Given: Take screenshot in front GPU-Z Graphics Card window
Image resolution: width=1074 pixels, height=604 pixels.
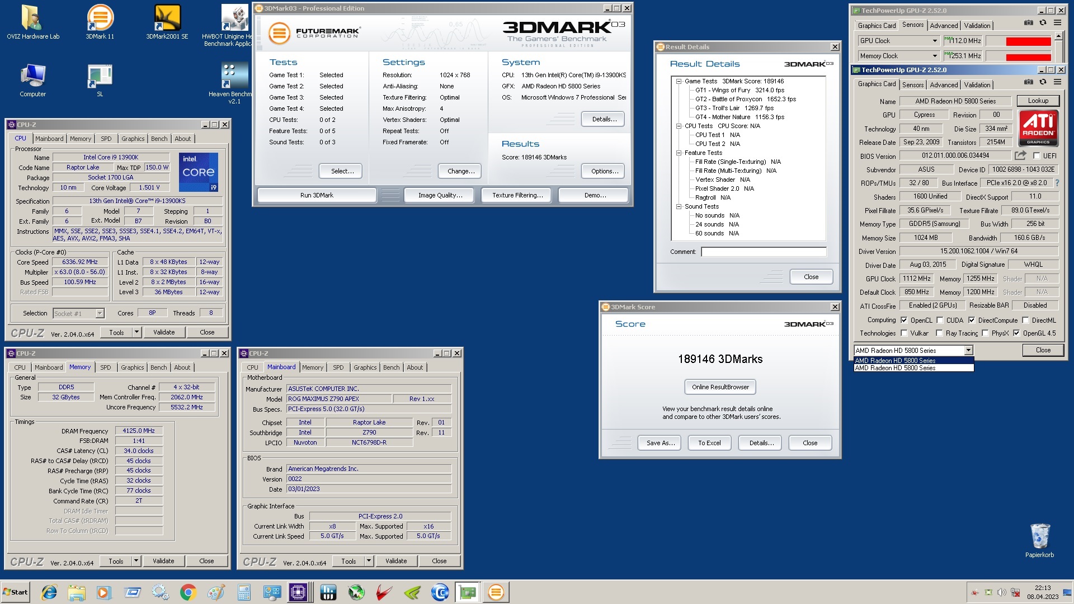Looking at the screenshot, I should click(1028, 82).
